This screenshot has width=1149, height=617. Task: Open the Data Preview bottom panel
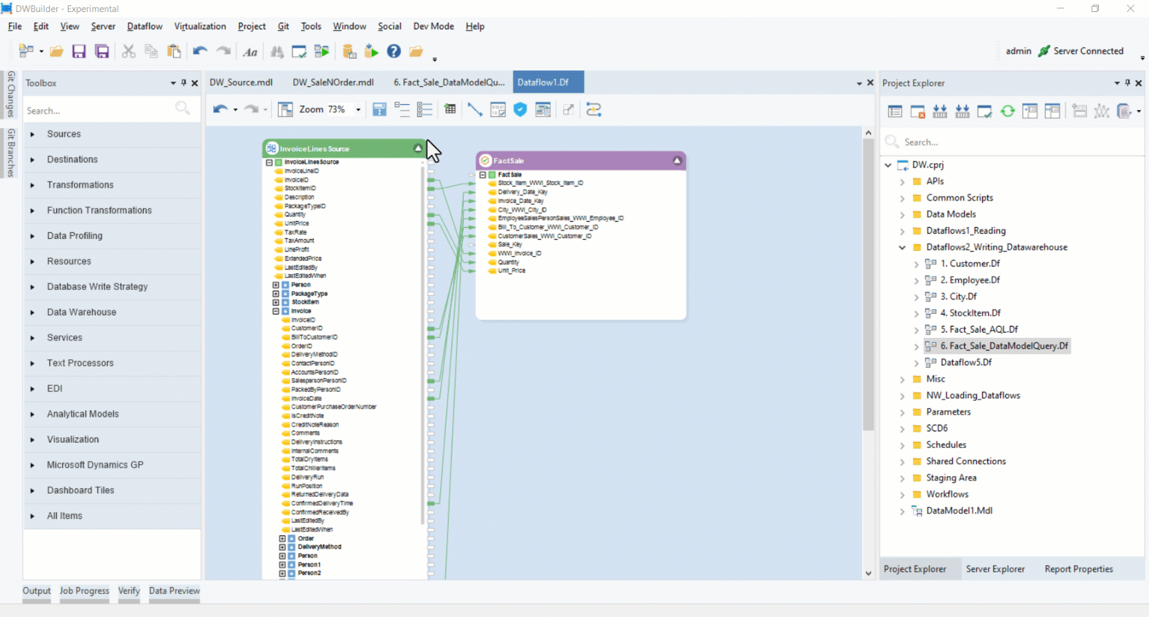click(x=174, y=590)
